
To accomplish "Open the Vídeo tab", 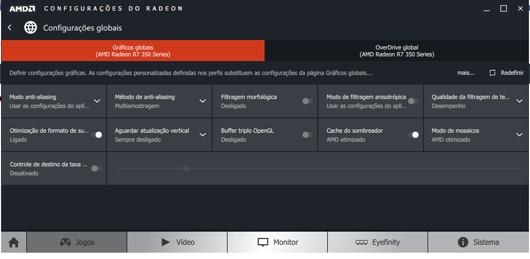I will pyautogui.click(x=177, y=242).
